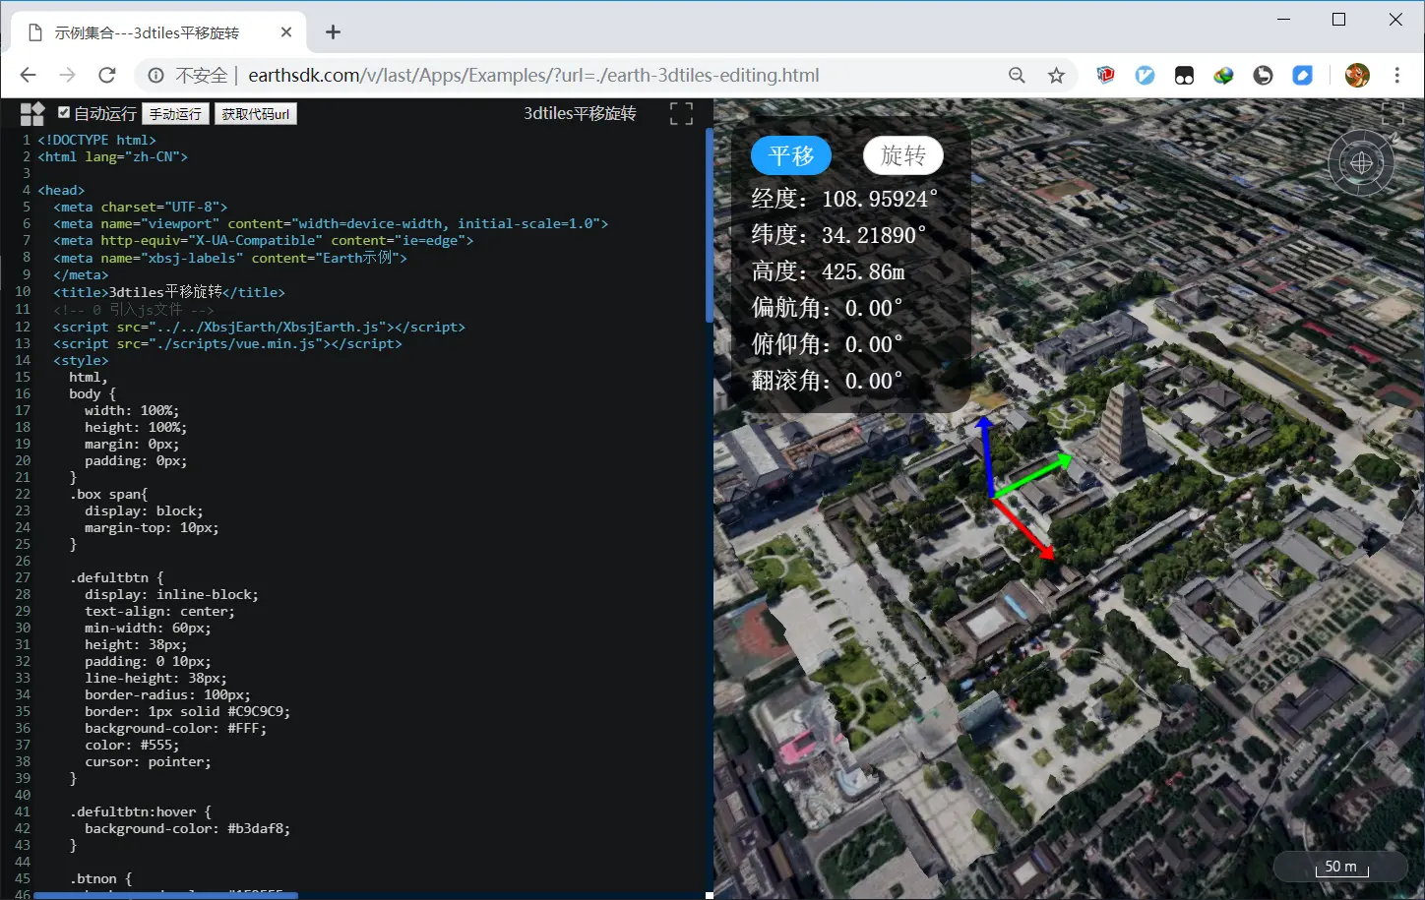Click code line <!DOCTYPE html>
The image size is (1425, 900).
(96, 140)
